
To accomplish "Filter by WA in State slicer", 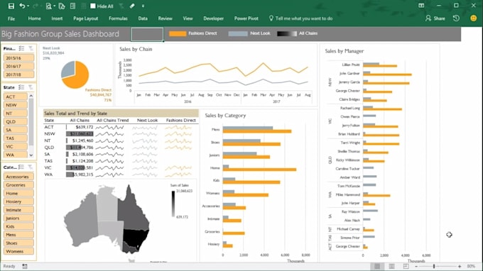I will coord(16,155).
